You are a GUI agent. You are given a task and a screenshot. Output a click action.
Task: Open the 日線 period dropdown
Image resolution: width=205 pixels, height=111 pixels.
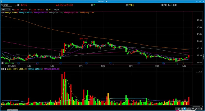(x=6, y=9)
